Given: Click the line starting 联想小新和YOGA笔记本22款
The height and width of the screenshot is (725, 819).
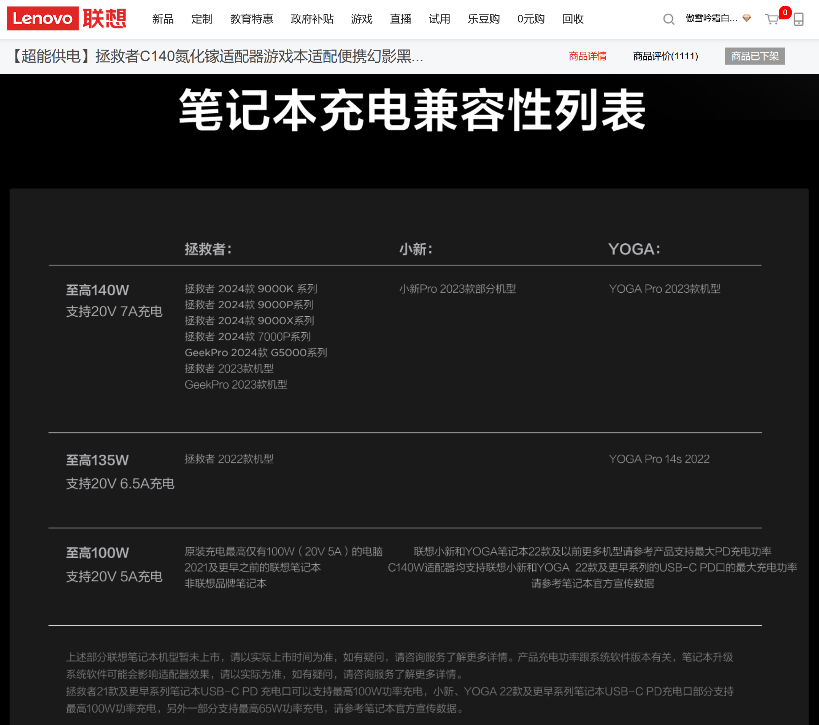Looking at the screenshot, I should [593, 552].
